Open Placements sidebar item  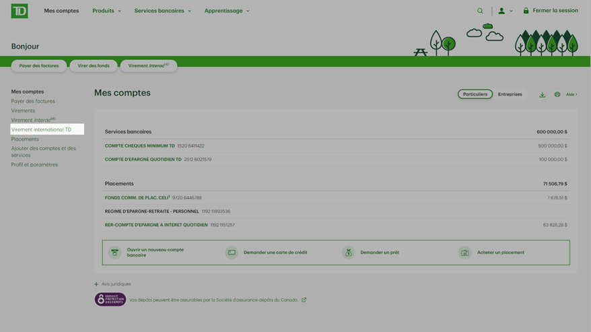point(25,139)
